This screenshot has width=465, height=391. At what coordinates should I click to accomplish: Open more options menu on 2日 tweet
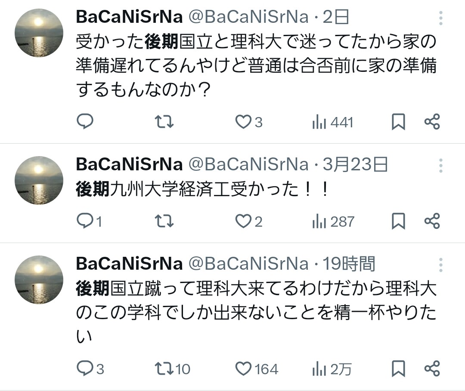coord(441,18)
